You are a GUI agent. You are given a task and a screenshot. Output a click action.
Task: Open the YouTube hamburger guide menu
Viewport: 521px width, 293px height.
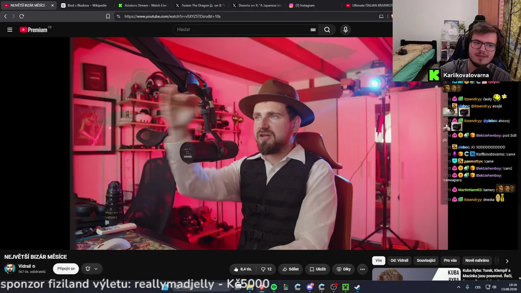coord(10,30)
